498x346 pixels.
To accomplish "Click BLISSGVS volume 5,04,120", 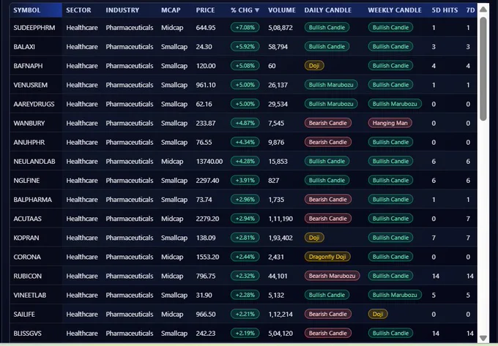I will (280, 334).
